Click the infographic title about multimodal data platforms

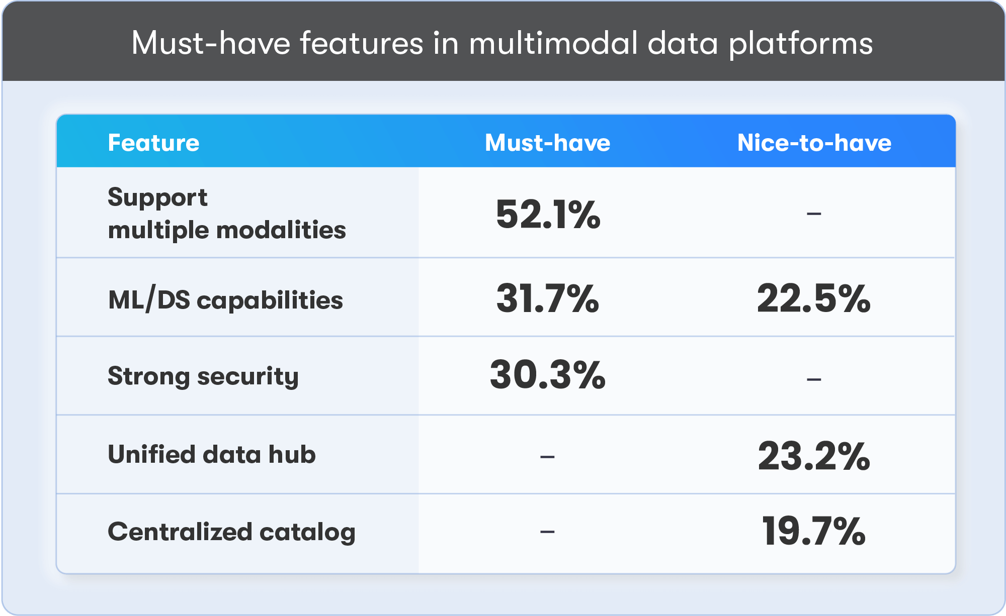502,43
